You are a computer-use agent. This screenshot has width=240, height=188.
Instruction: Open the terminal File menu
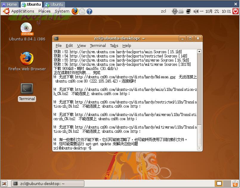pyautogui.click(x=58, y=46)
